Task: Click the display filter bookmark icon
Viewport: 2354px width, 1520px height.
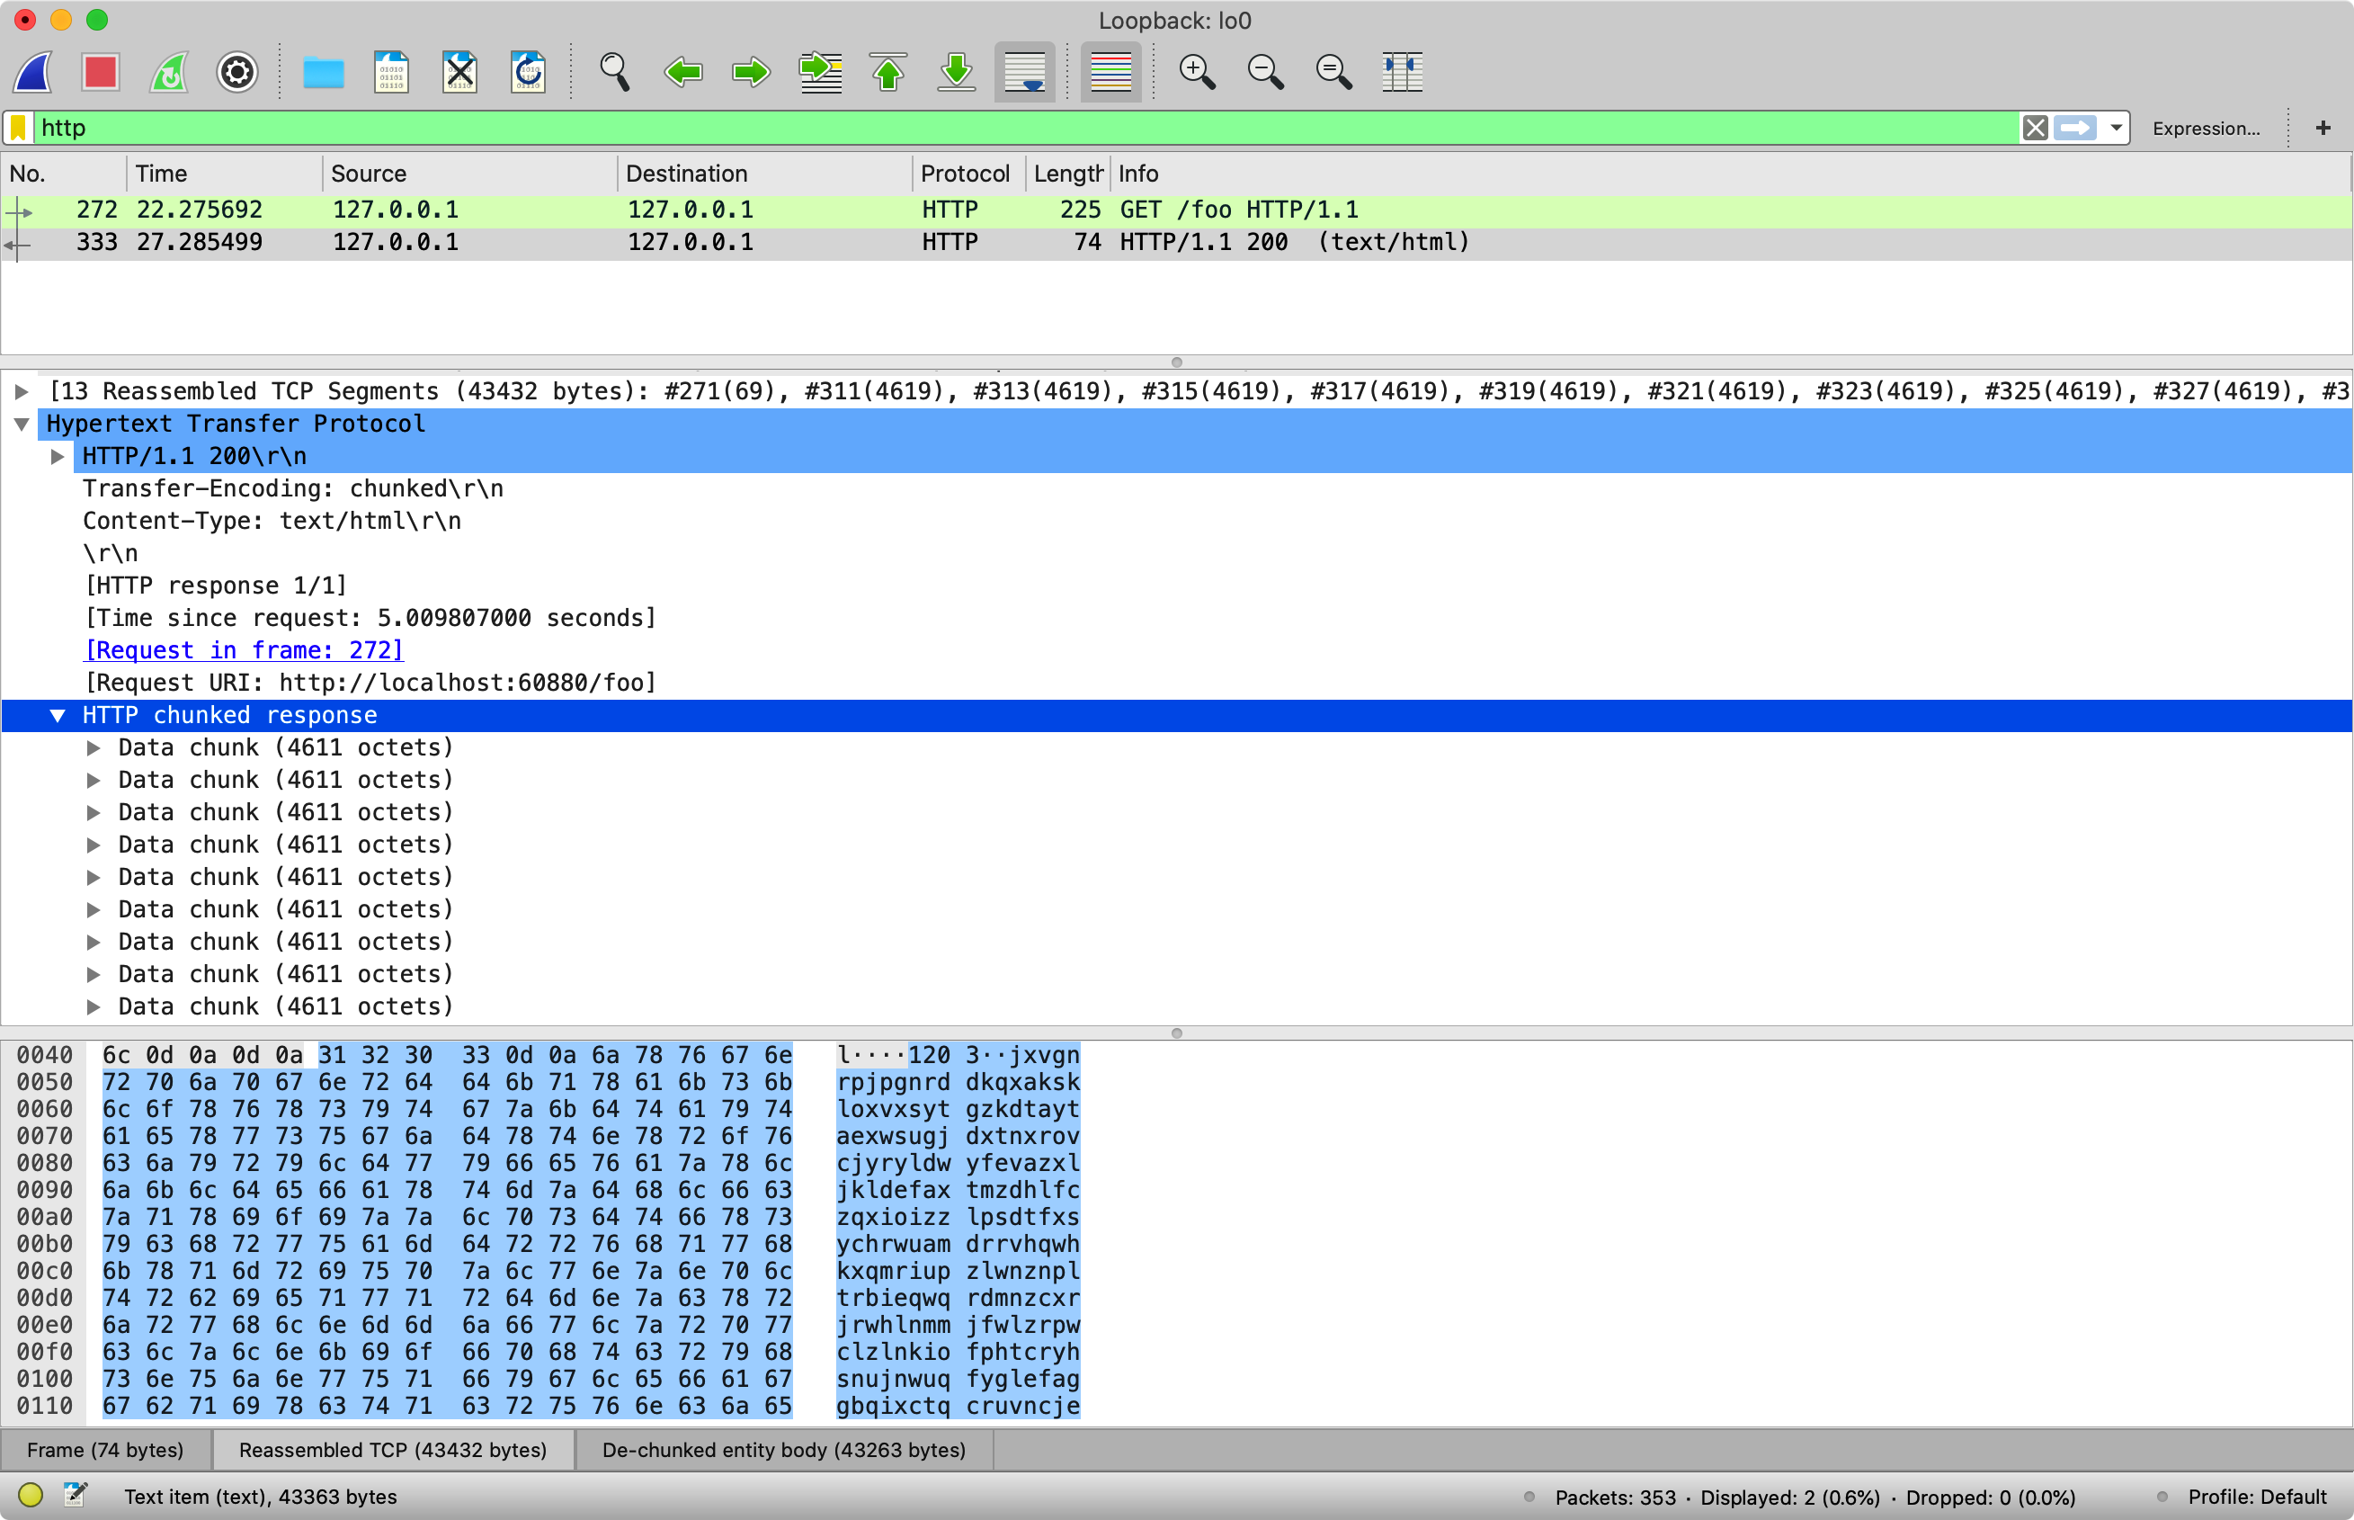Action: click(19, 128)
